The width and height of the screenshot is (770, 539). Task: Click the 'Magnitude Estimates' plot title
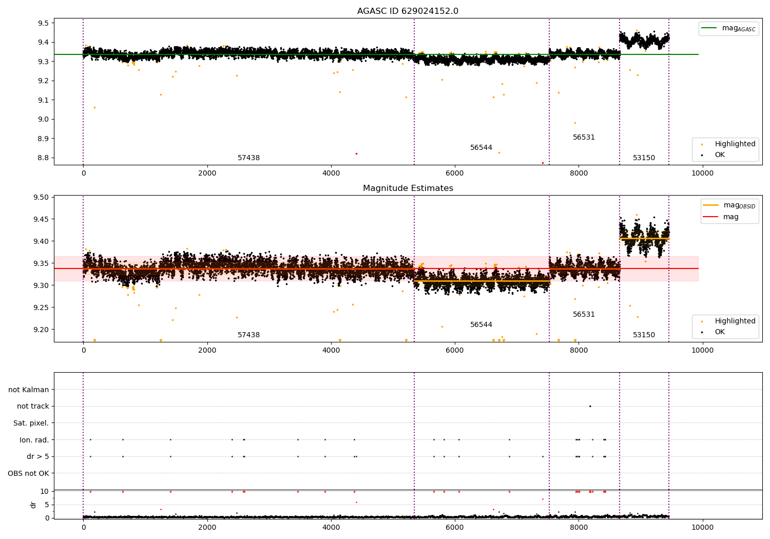point(408,188)
